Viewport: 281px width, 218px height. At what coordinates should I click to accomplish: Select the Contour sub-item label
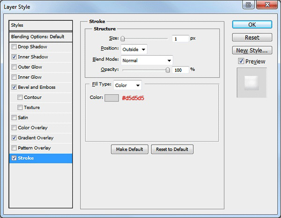coord(33,97)
